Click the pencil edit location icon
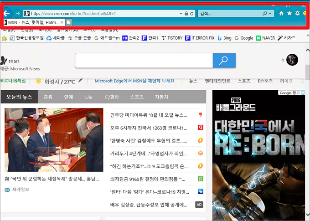 point(80,80)
